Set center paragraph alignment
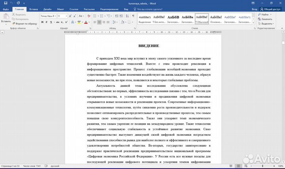This screenshot has height=169, width=285. tap(99, 22)
